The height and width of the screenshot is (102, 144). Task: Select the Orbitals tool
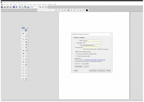point(26,48)
